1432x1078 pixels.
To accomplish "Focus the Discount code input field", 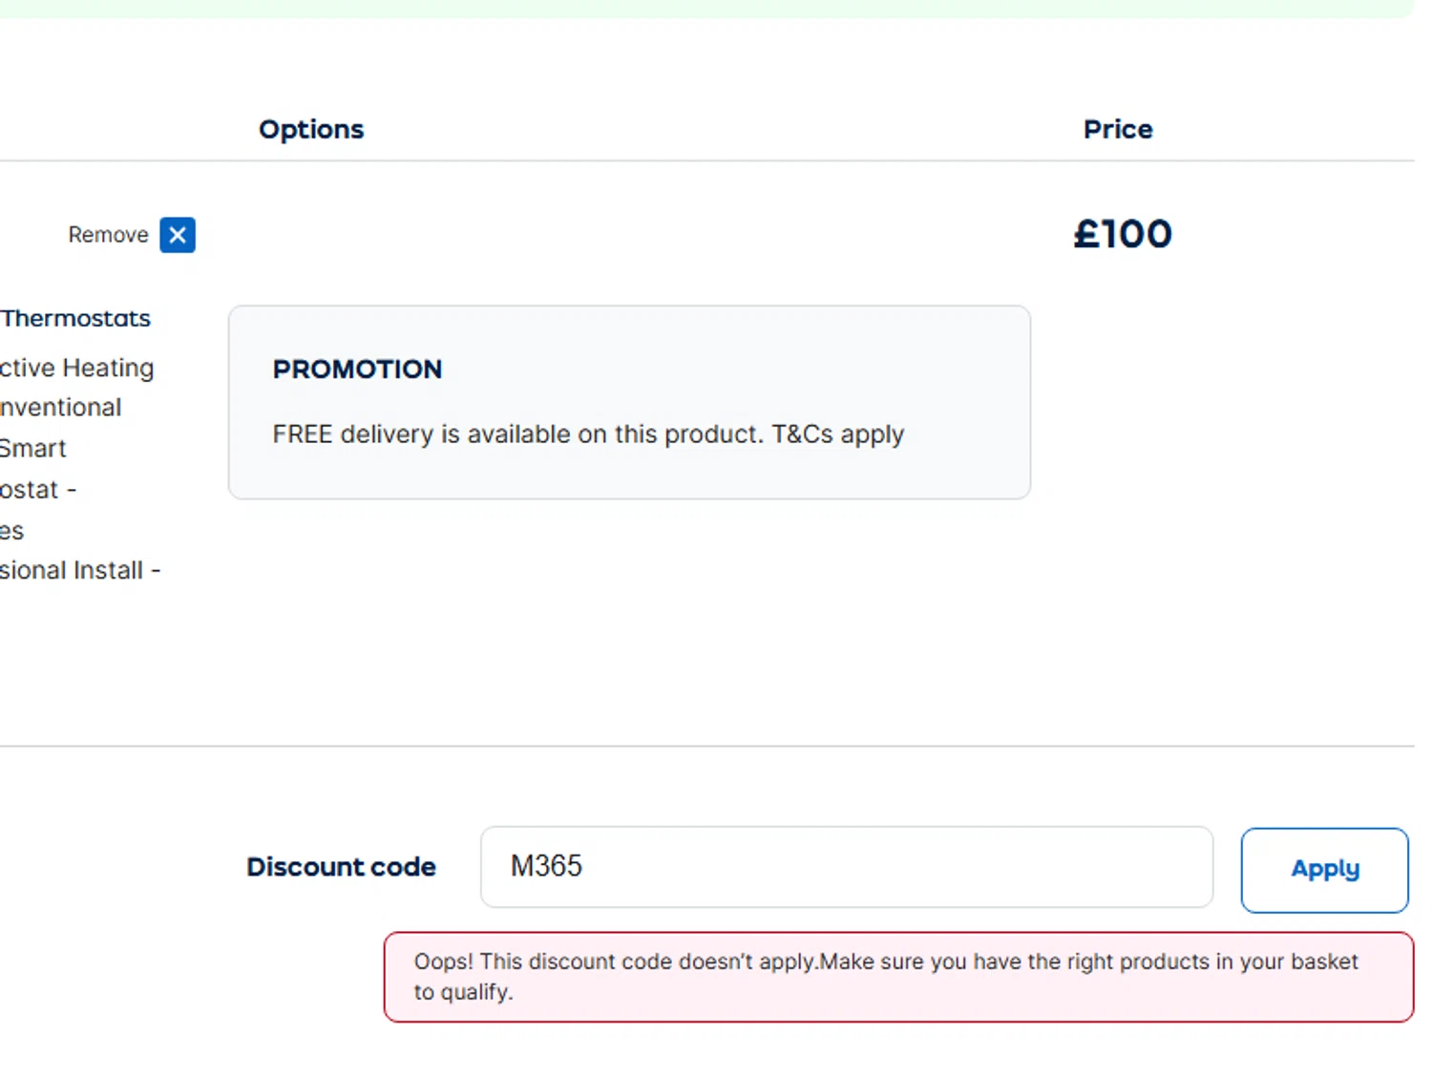I will pos(846,867).
